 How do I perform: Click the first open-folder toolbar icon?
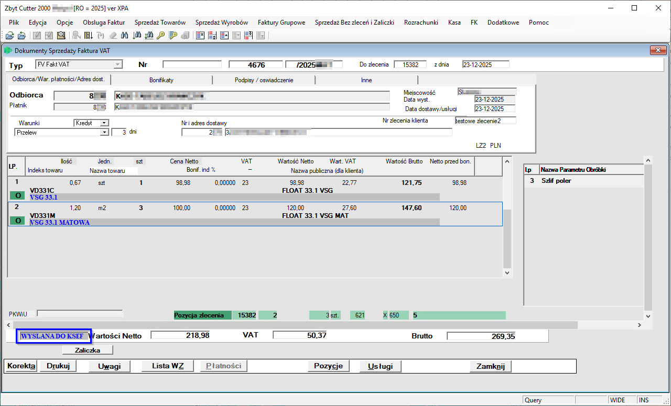click(9, 36)
